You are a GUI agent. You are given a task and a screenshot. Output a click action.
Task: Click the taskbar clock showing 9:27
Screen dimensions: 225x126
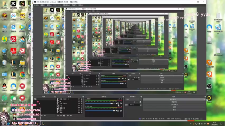214,124
